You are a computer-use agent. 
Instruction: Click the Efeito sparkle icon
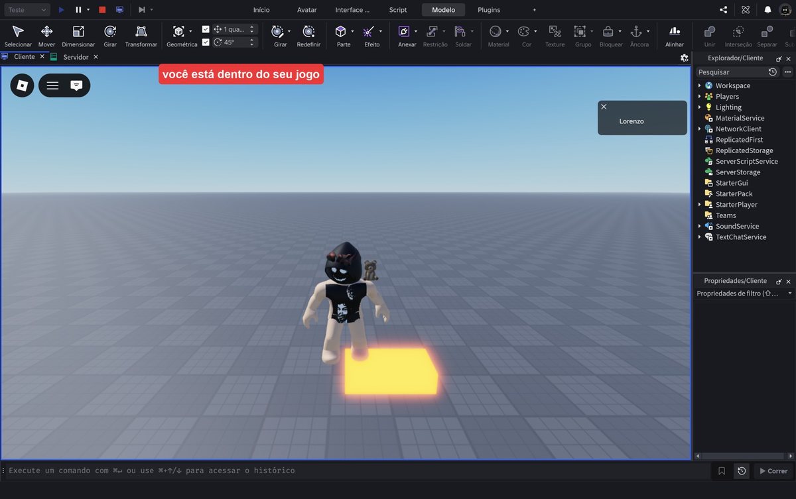tap(369, 32)
